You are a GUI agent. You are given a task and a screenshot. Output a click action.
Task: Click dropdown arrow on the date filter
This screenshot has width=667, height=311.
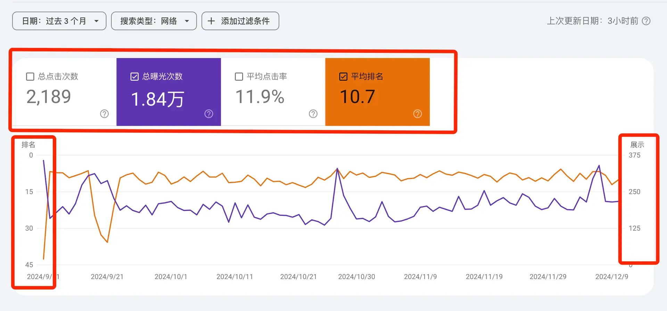[x=96, y=21]
